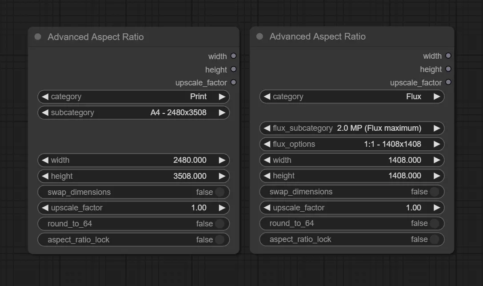Image resolution: width=483 pixels, height=286 pixels.
Task: Click the right node's collapse dot icon
Action: (259, 36)
